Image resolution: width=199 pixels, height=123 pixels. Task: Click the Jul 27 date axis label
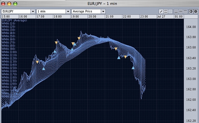[161, 17]
